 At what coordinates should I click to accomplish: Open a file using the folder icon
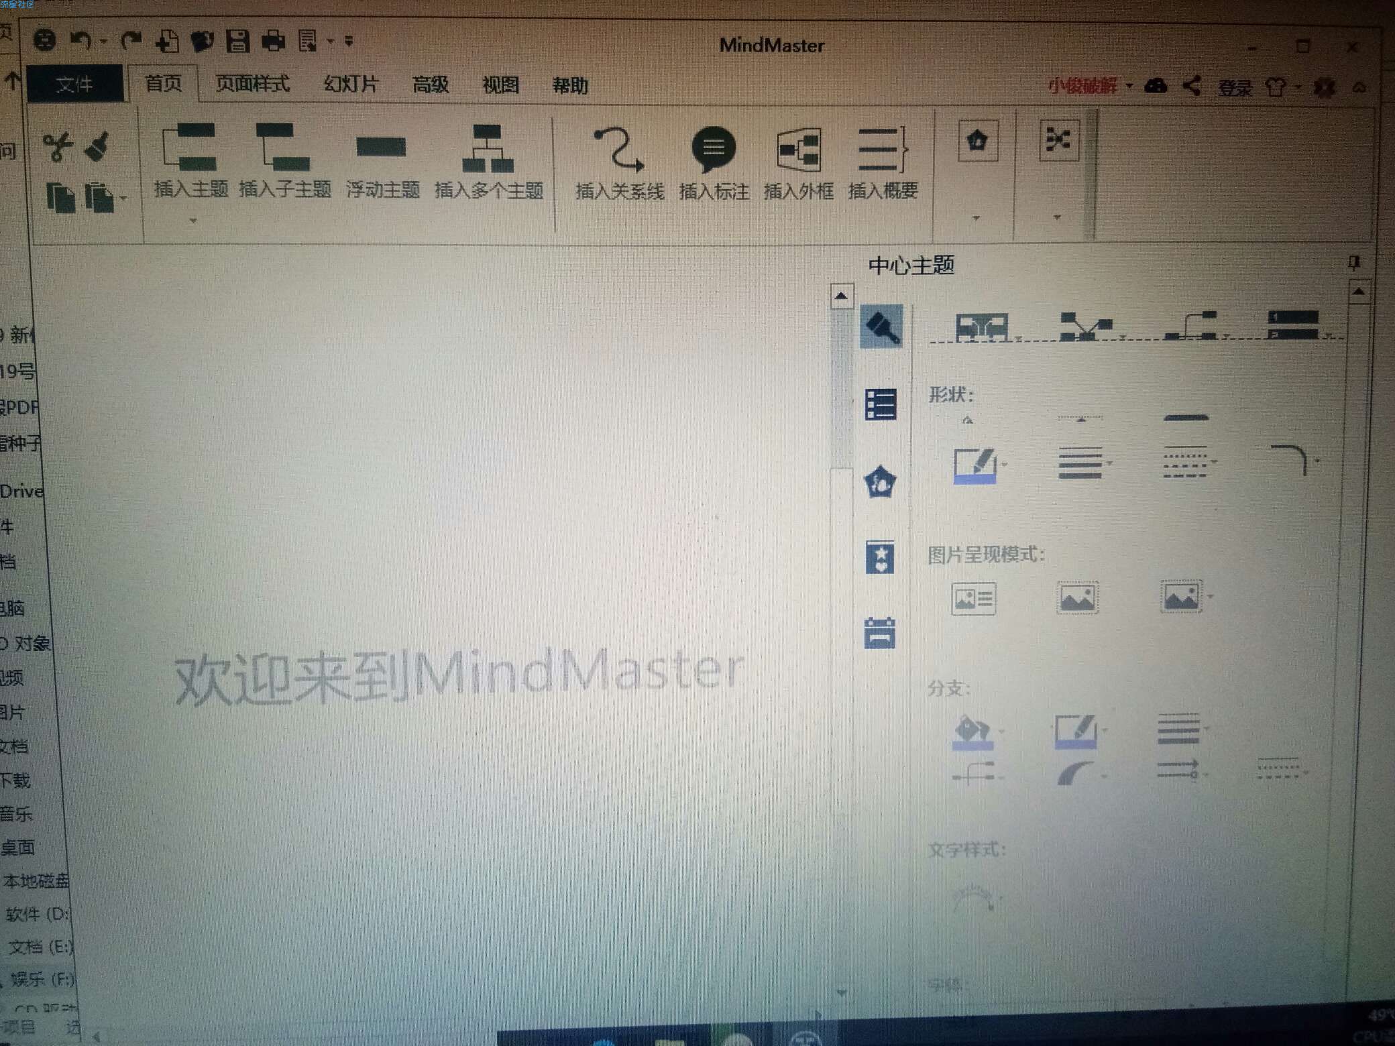202,41
